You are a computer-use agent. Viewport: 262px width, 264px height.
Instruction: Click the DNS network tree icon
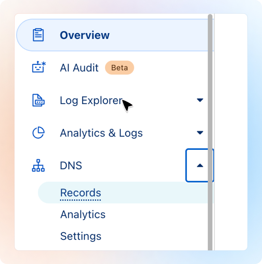point(38,165)
